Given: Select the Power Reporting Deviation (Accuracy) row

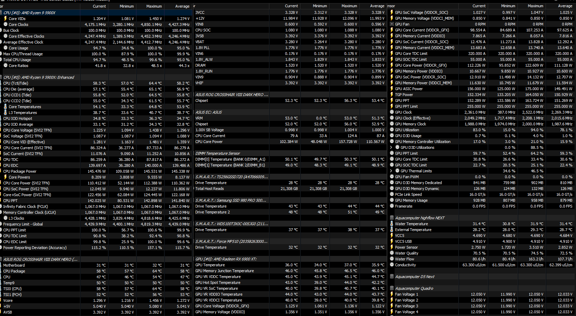Looking at the screenshot, I should click(x=96, y=248).
